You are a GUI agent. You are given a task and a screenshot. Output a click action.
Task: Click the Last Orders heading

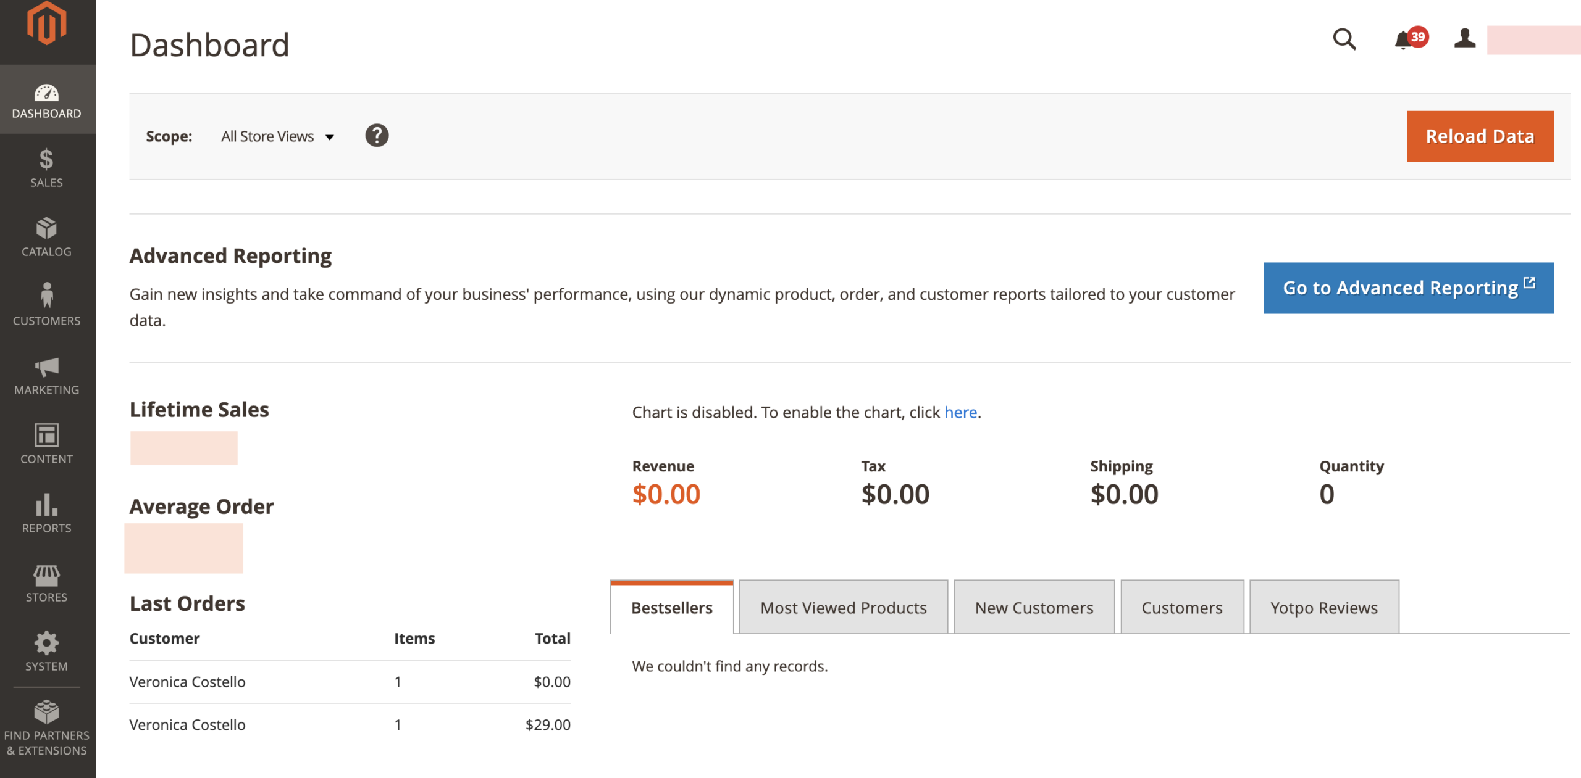pyautogui.click(x=187, y=603)
